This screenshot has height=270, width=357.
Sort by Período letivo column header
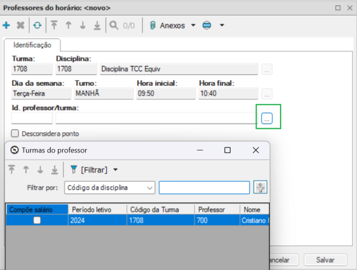(x=98, y=209)
